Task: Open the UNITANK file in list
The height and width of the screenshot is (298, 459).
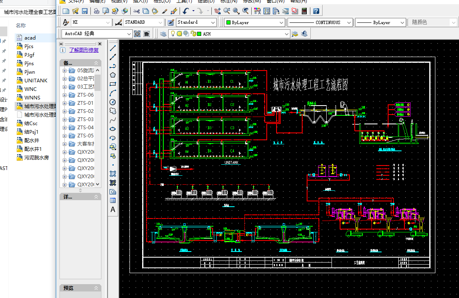Action: (x=35, y=80)
